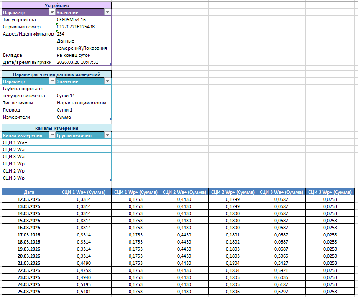Select the serial number cell 012707216125498

click(83, 27)
